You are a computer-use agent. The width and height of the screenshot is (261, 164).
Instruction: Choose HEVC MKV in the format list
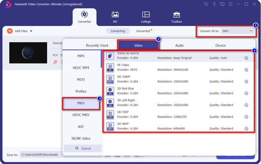tap(81, 115)
